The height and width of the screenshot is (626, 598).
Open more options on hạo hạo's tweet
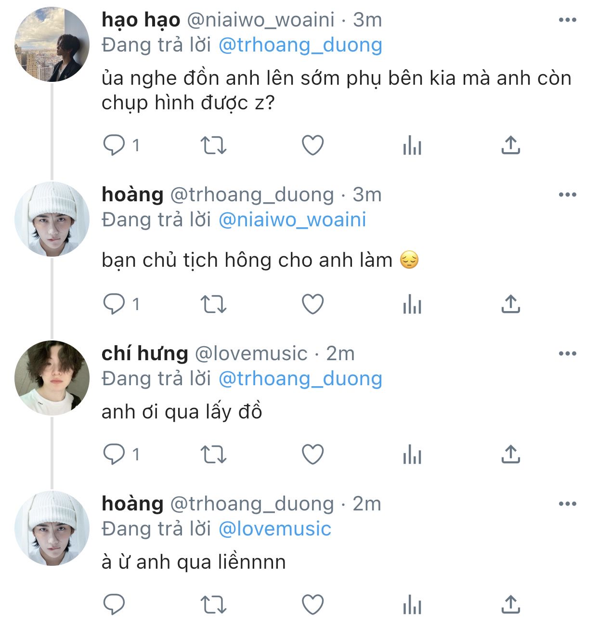point(567,20)
